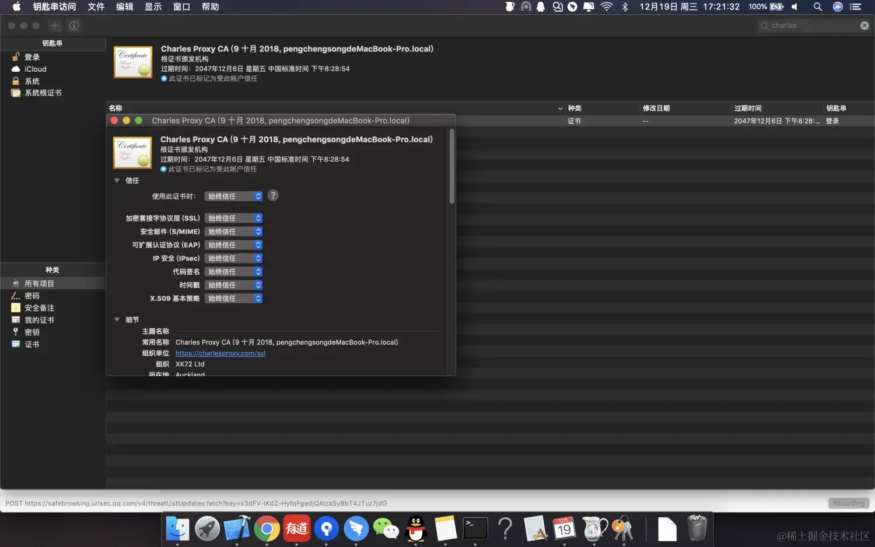Open the 编辑 menu
Viewport: 875px width, 547px height.
click(x=124, y=7)
